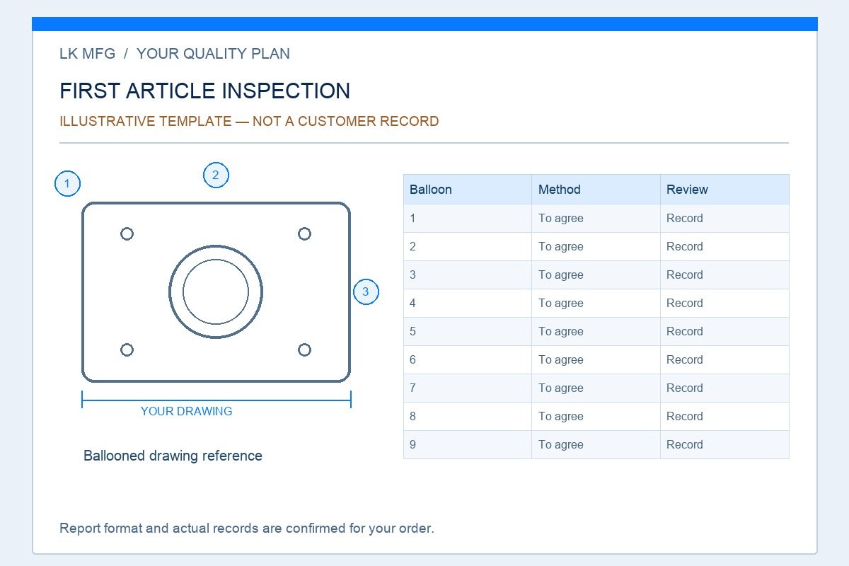Click 'To agree' in row 1
849x566 pixels.
pos(561,219)
